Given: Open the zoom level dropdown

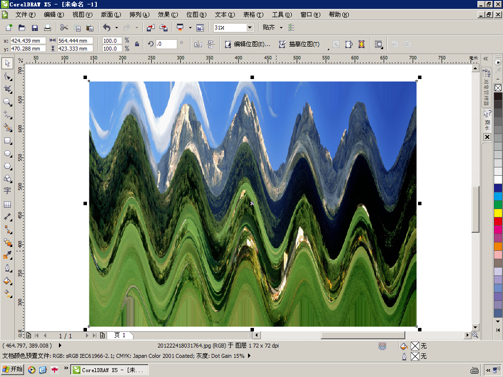Looking at the screenshot, I should (250, 27).
